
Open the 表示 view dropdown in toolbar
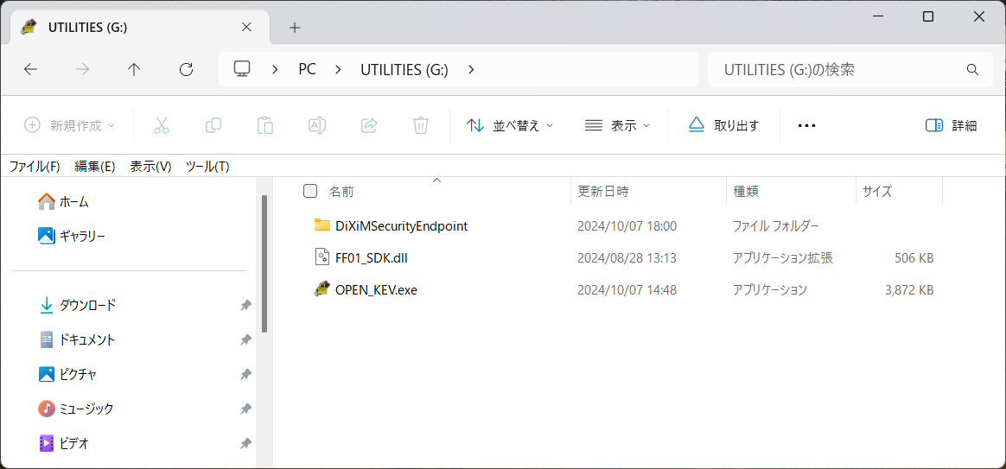coord(617,126)
